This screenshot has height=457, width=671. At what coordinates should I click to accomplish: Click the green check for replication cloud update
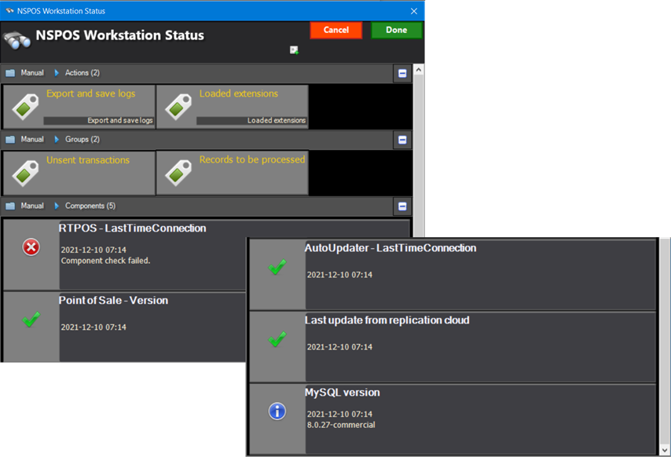[277, 339]
